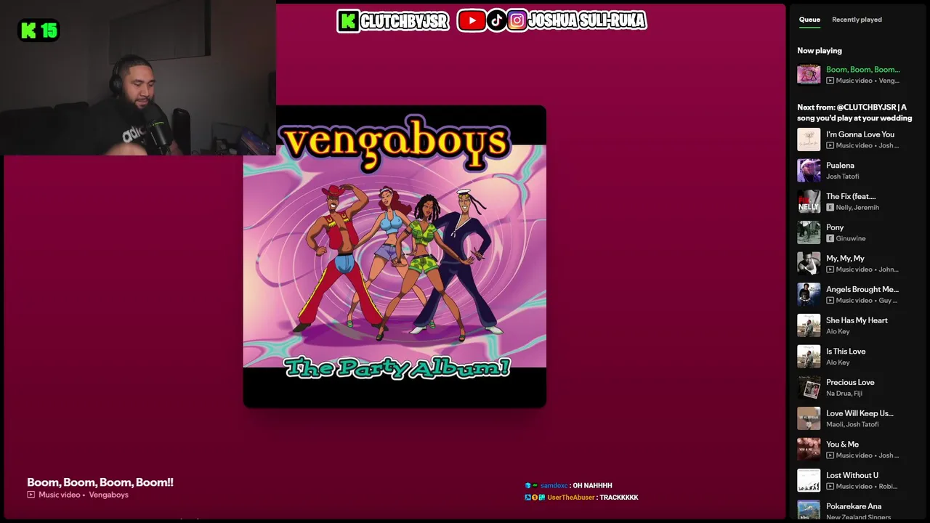Screen dimensions: 930x523
Task: Click the explicit E badge on The Fix
Action: [x=830, y=207]
